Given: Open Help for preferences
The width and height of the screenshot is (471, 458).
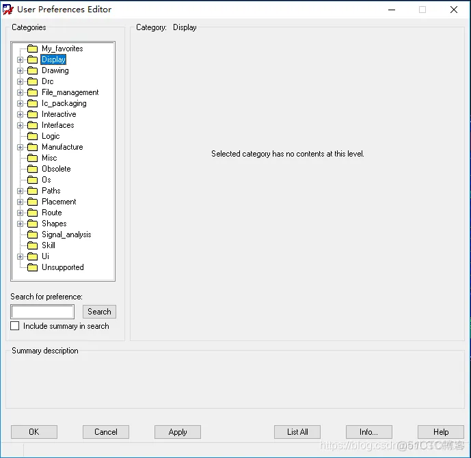Looking at the screenshot, I should tap(441, 432).
